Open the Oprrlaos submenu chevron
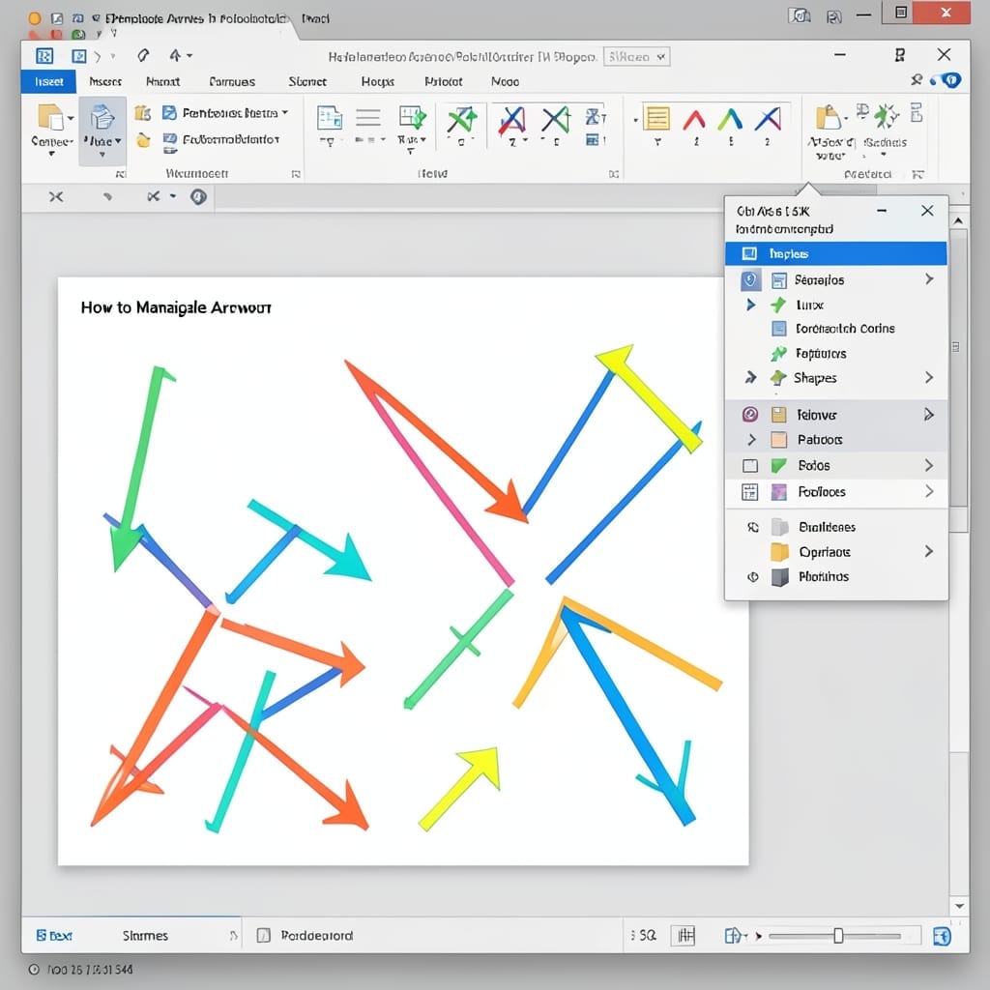This screenshot has height=990, width=990. (929, 551)
